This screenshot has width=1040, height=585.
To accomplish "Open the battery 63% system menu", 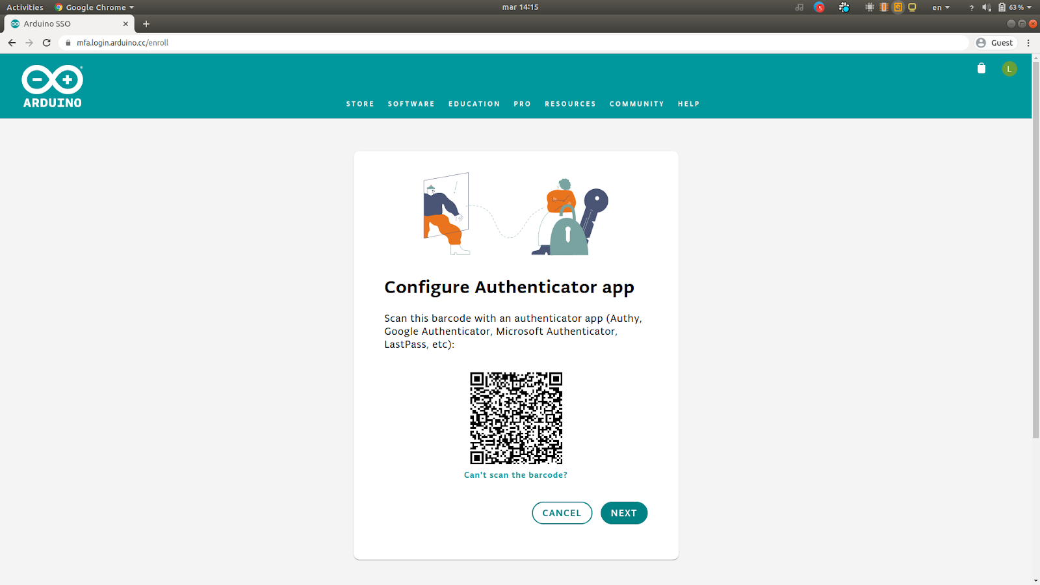I will [1015, 7].
